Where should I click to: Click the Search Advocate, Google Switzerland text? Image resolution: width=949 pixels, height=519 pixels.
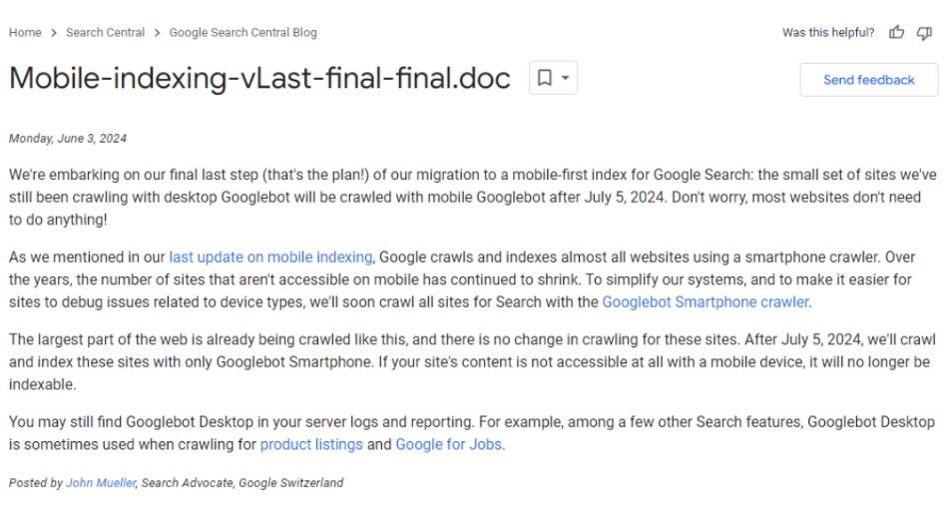pos(242,483)
